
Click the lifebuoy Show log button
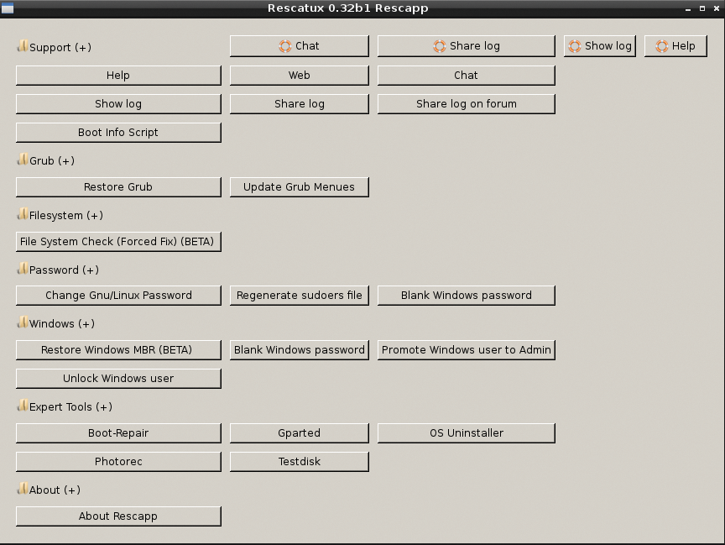[600, 46]
